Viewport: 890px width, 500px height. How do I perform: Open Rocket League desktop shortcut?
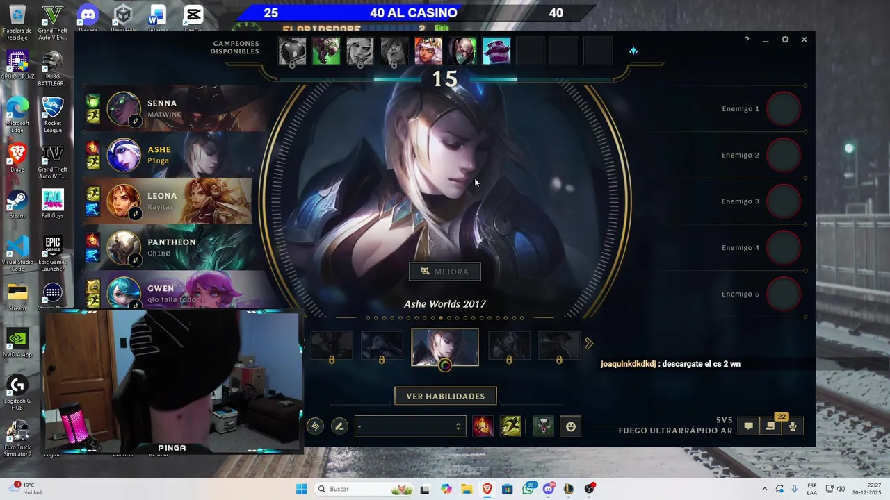tap(53, 115)
